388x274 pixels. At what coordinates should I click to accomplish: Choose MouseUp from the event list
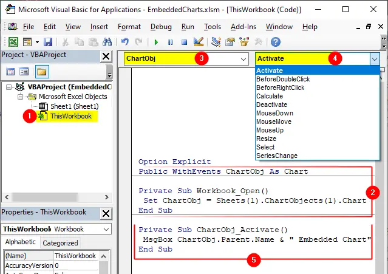coord(317,130)
